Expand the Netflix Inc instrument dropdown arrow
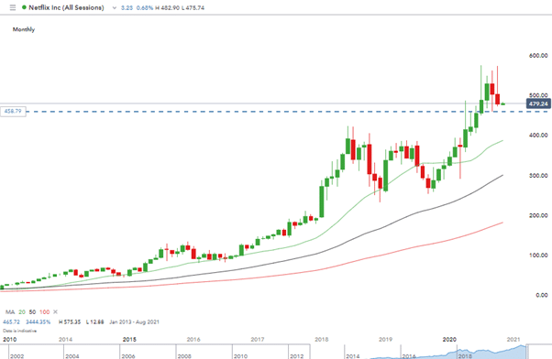 114,7
